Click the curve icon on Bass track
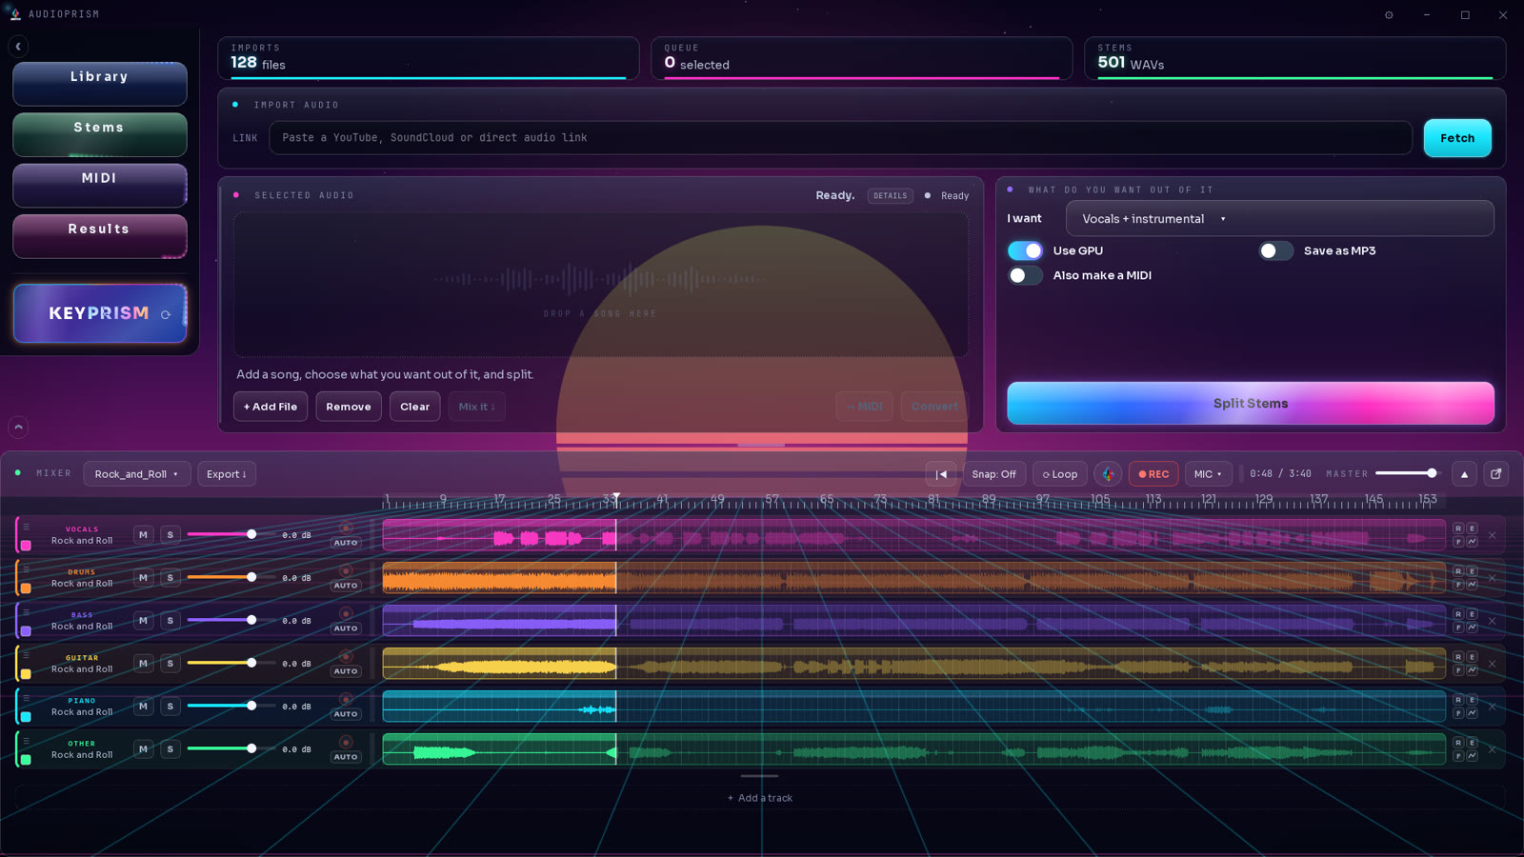 pyautogui.click(x=1472, y=628)
